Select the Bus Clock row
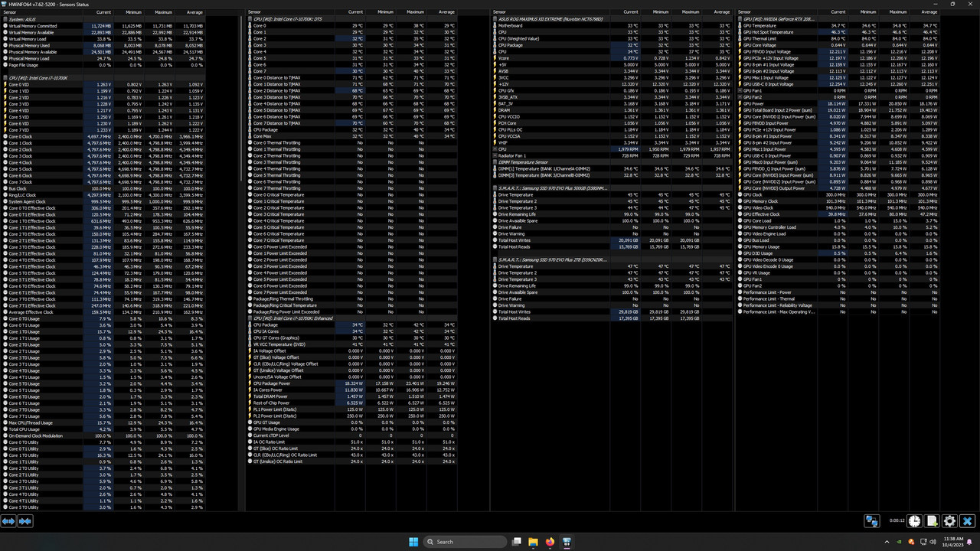980x551 pixels. [x=104, y=188]
